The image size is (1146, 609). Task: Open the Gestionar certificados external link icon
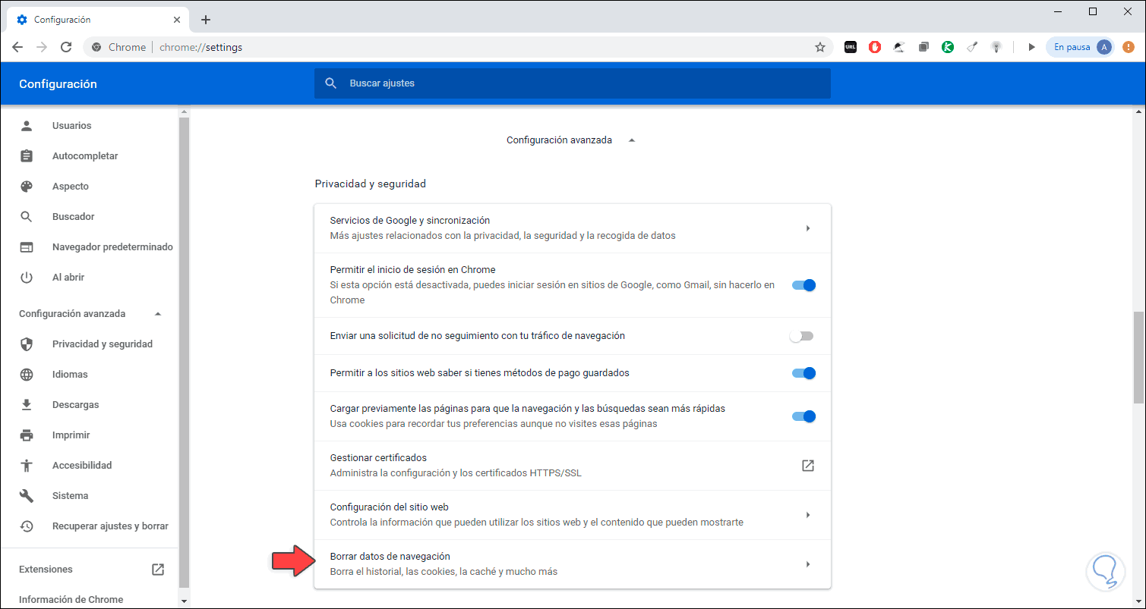808,466
